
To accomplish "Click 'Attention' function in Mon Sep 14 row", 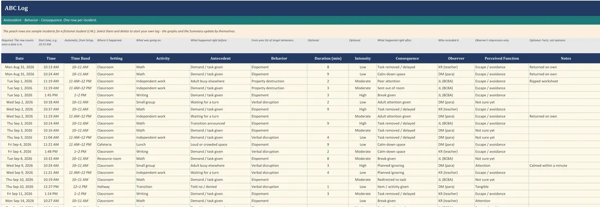I will pos(502,200).
